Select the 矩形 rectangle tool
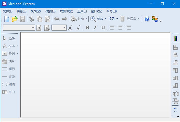Screen dimensions: 180x122 (9, 69)
